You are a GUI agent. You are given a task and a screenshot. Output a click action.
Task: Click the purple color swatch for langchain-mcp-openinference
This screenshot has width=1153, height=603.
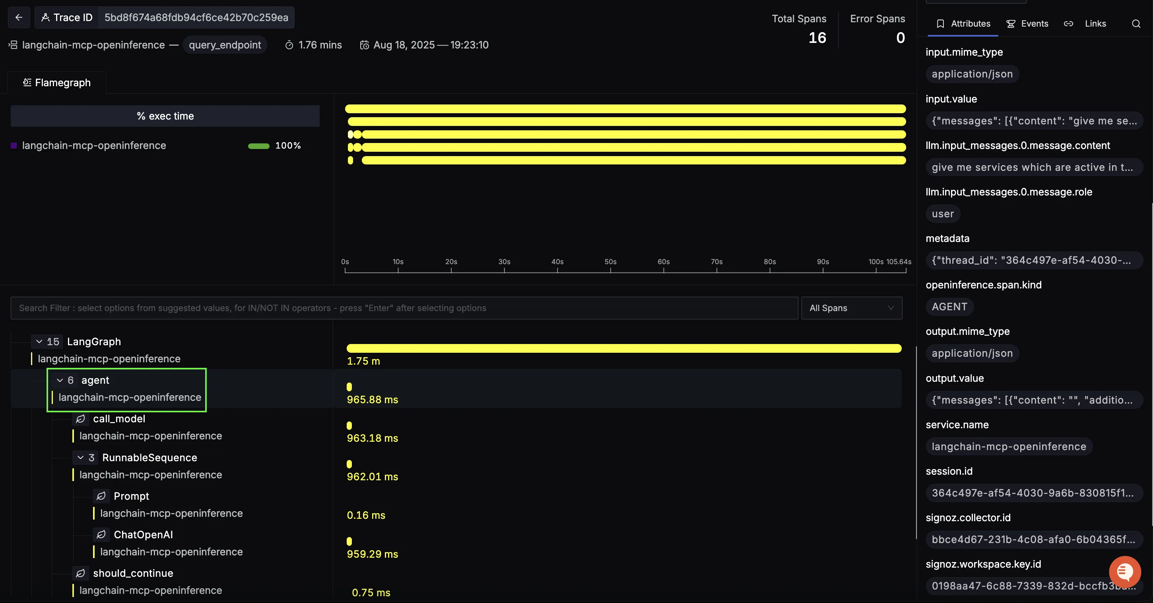[14, 145]
